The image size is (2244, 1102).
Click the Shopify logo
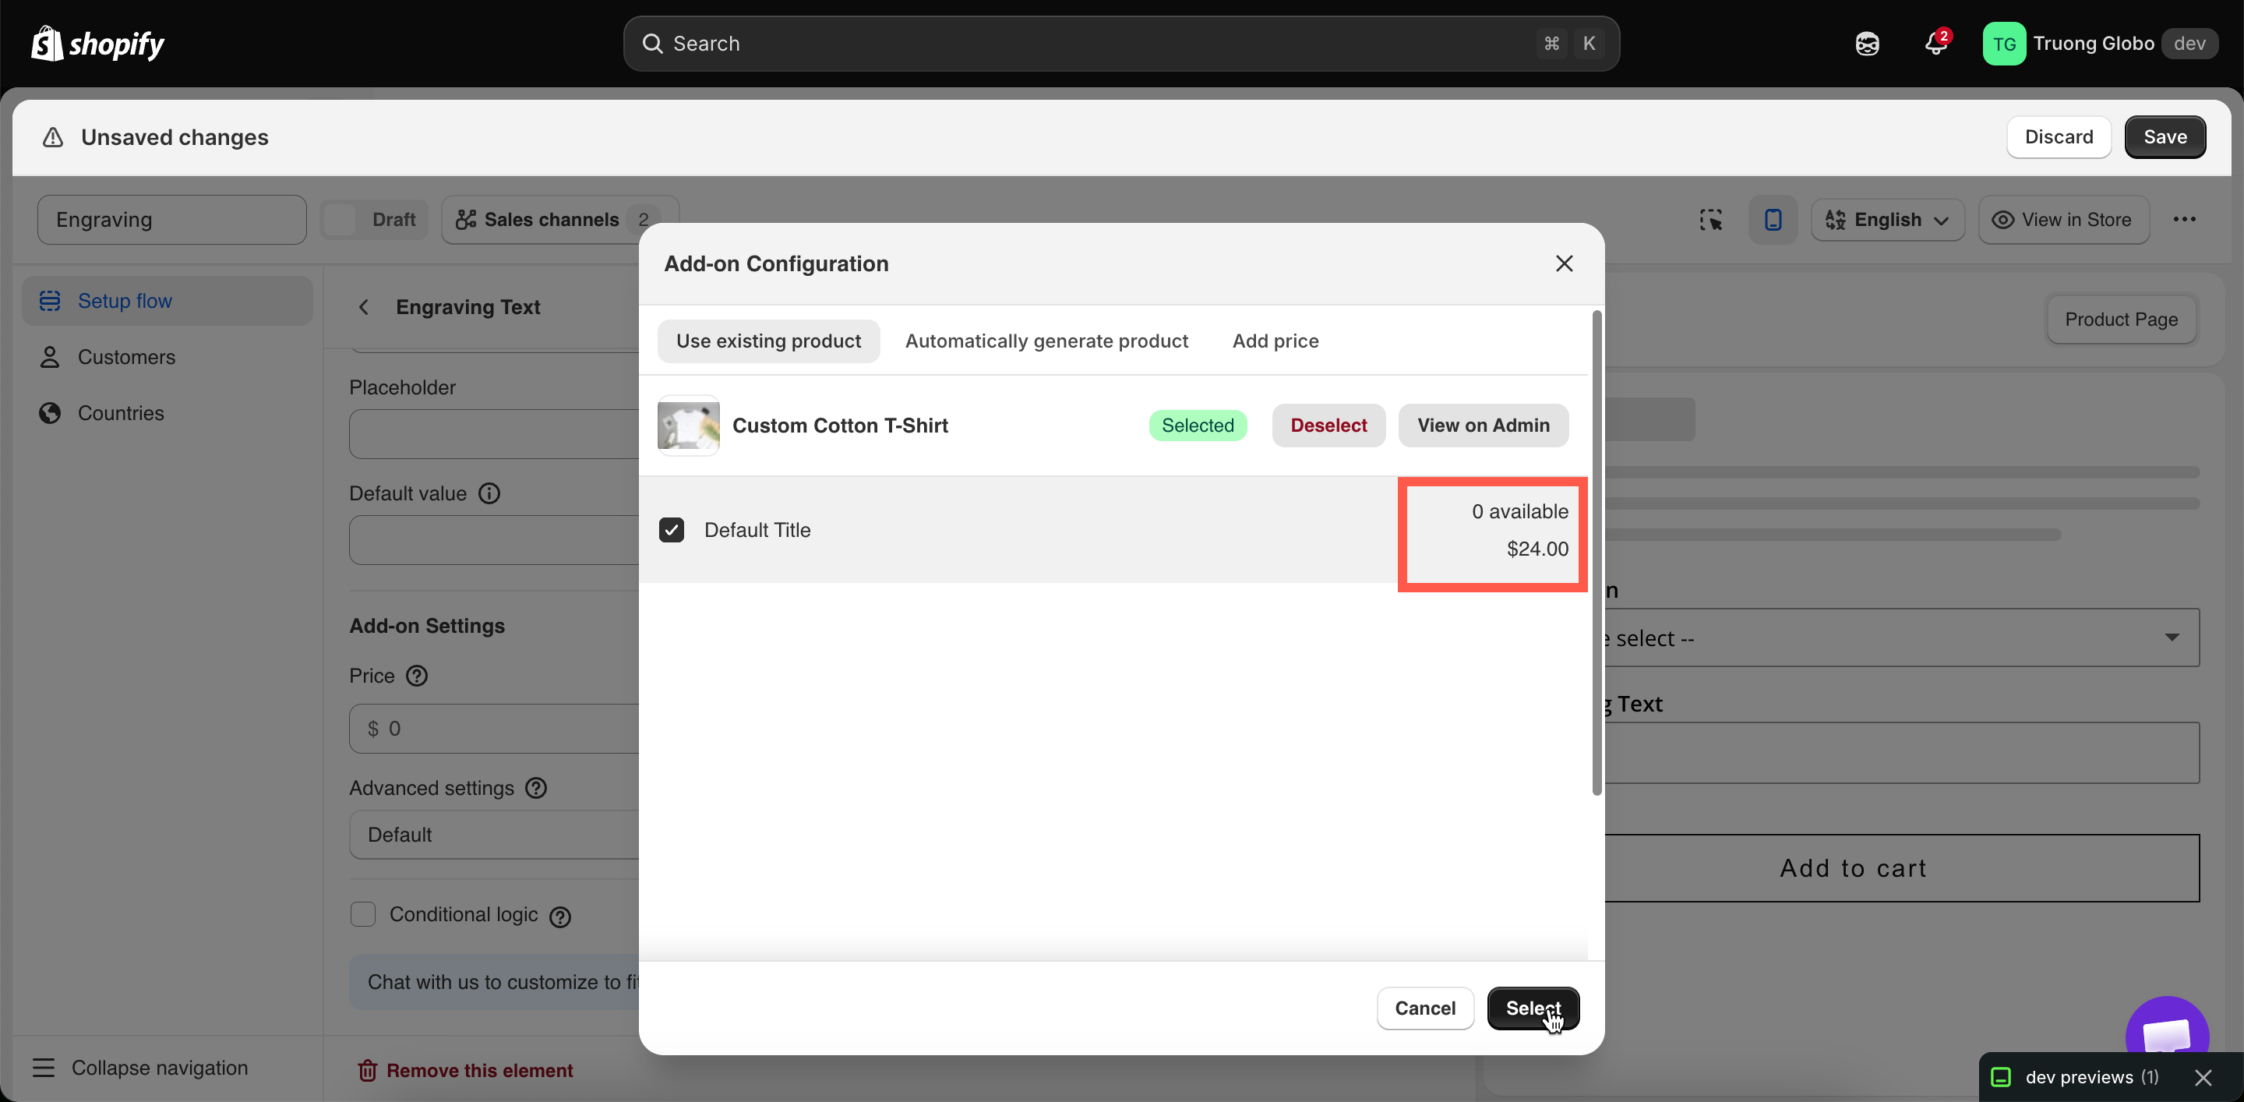pyautogui.click(x=97, y=44)
